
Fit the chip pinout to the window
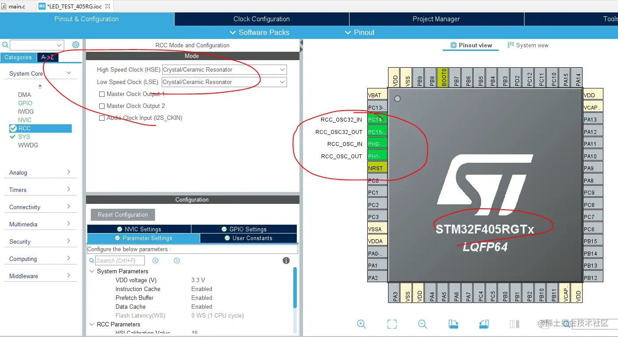tap(392, 324)
